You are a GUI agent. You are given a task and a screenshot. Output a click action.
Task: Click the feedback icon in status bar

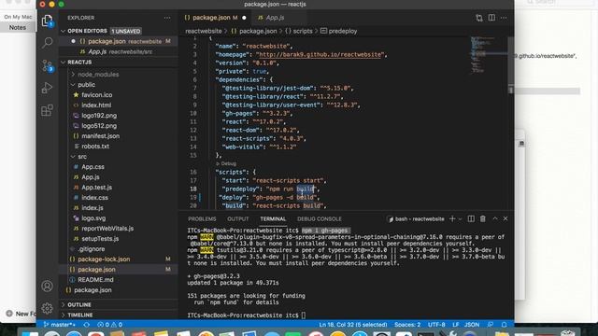490,325
